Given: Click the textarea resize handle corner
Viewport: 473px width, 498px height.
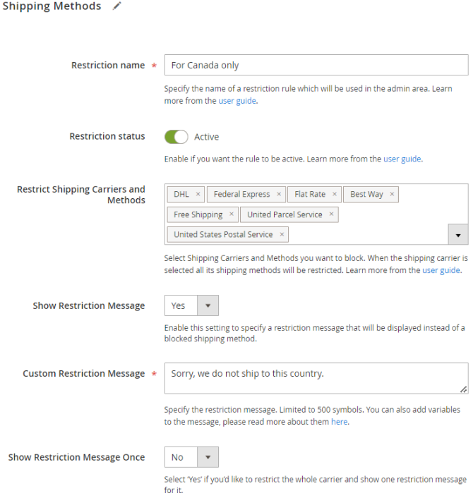Looking at the screenshot, I should click(464, 389).
